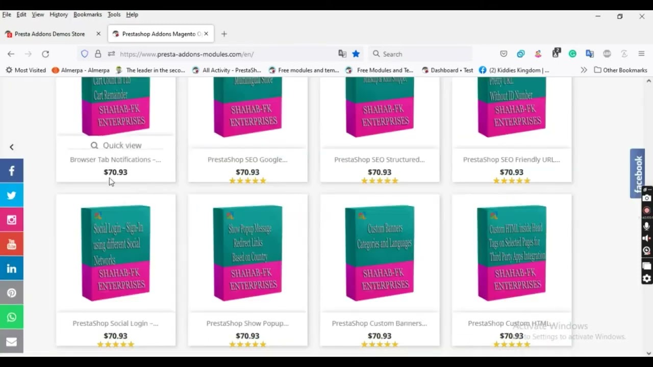Viewport: 653px width, 367px height.
Task: Select the Prestashop Addons Magento tab
Action: pyautogui.click(x=161, y=34)
